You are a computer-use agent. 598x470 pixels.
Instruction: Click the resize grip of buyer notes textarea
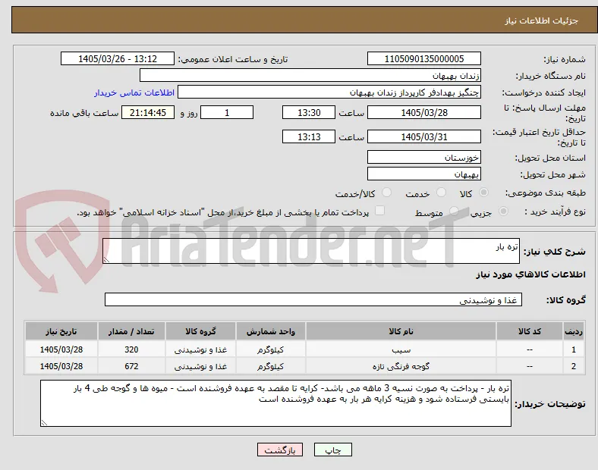[44, 422]
